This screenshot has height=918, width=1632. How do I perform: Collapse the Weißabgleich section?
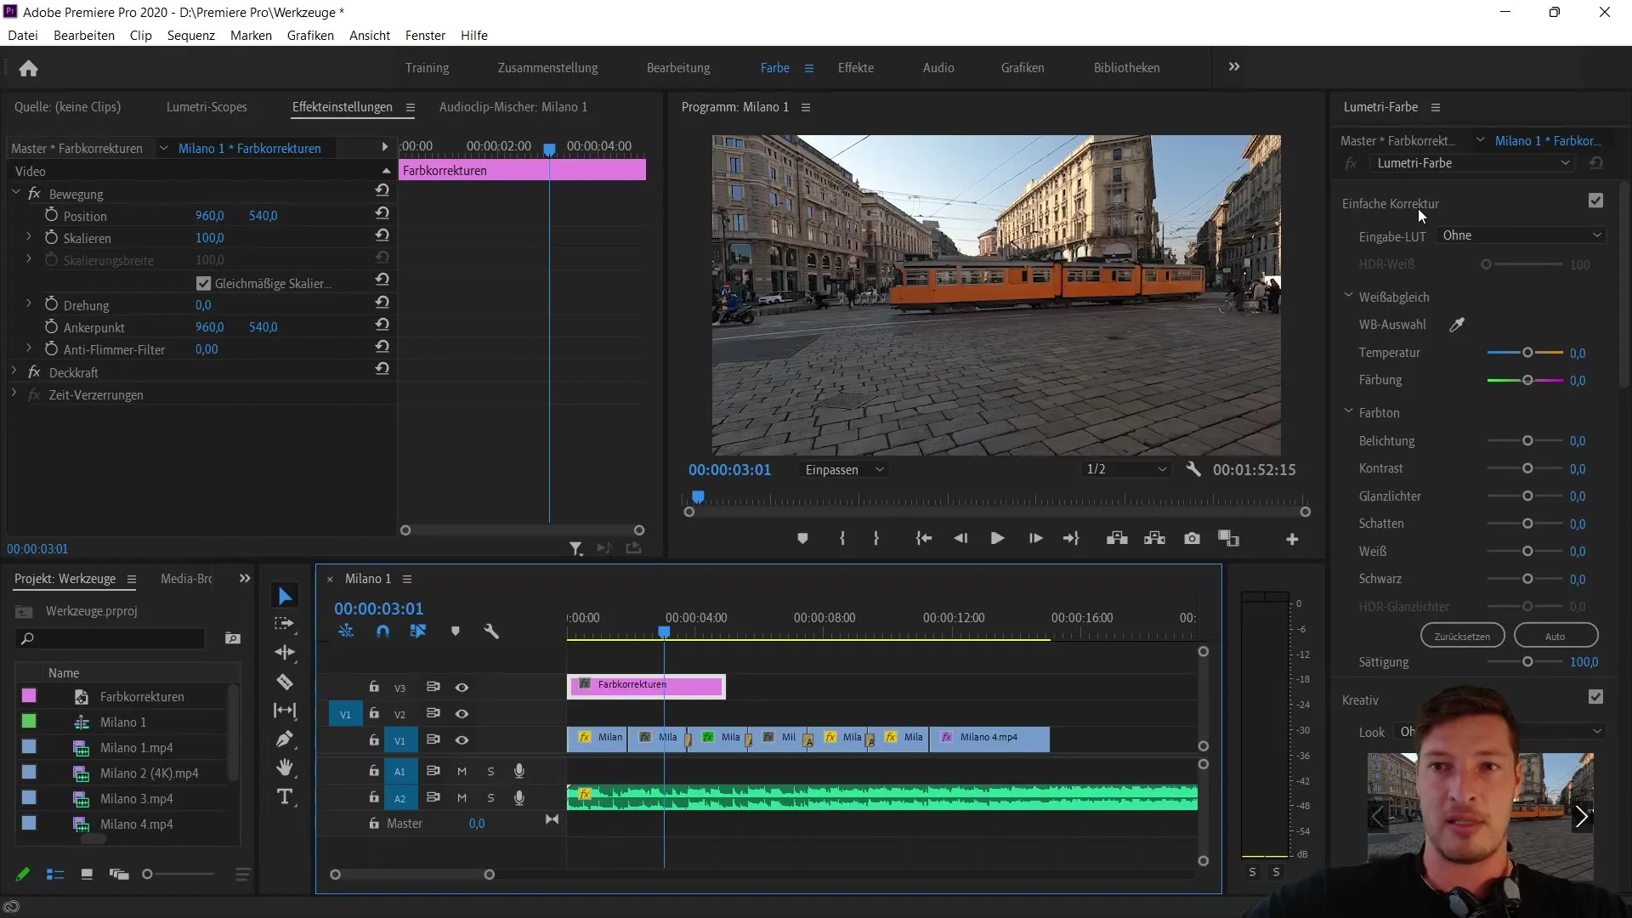click(1348, 297)
